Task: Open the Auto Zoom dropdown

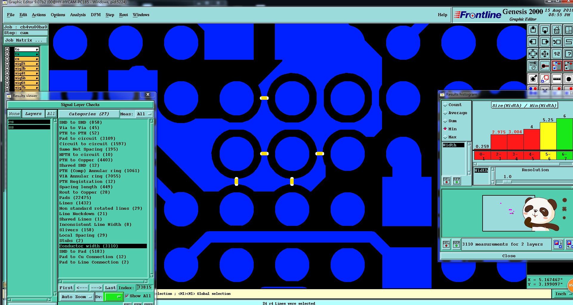Action: (x=77, y=297)
